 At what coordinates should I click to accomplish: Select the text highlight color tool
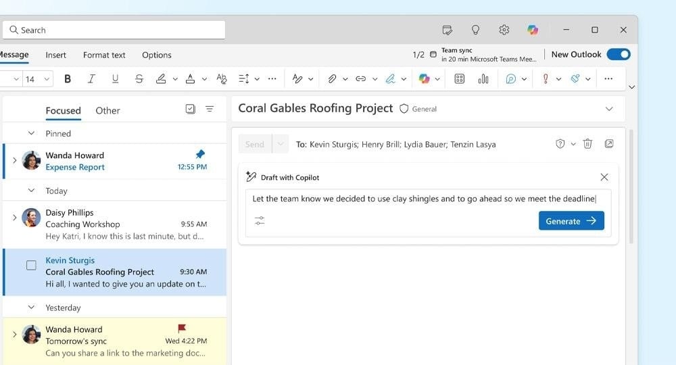tap(162, 79)
